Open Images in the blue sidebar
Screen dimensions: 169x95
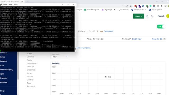pyautogui.click(x=2, y=74)
